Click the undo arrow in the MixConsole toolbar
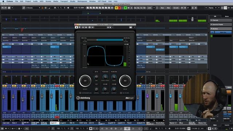Image resolution: width=233 pixels, height=131 pixels. click(x=3, y=8)
